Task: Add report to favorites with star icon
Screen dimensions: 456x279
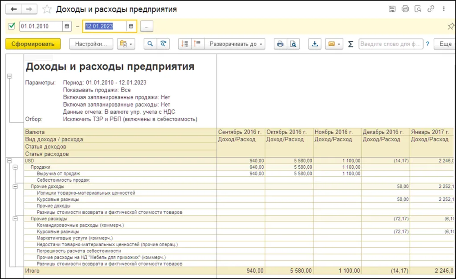Action: [x=46, y=9]
